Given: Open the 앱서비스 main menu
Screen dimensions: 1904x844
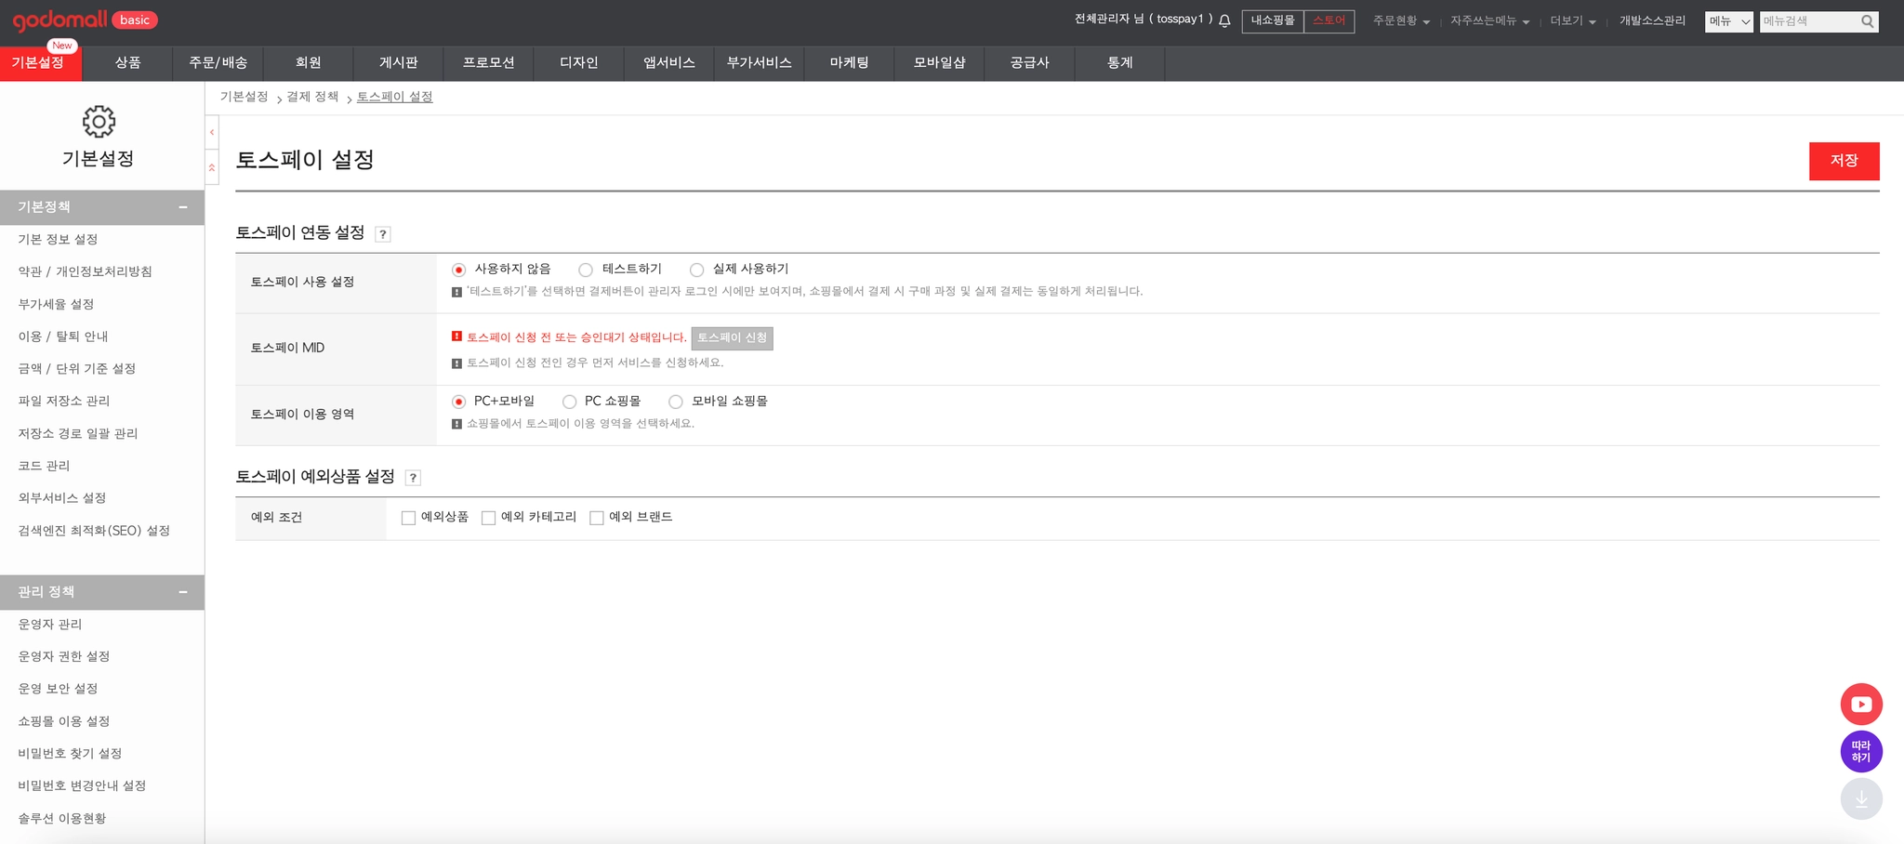Looking at the screenshot, I should pyautogui.click(x=669, y=63).
